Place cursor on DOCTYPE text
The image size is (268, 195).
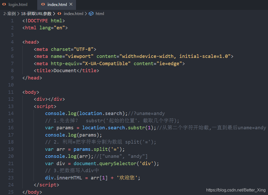click(38, 21)
